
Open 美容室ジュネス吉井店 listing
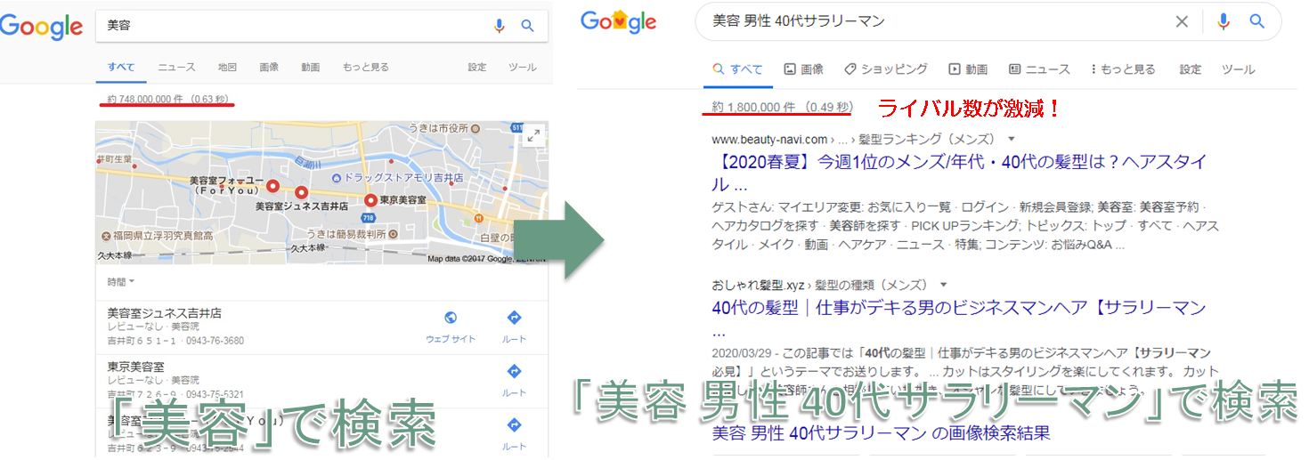(x=164, y=312)
